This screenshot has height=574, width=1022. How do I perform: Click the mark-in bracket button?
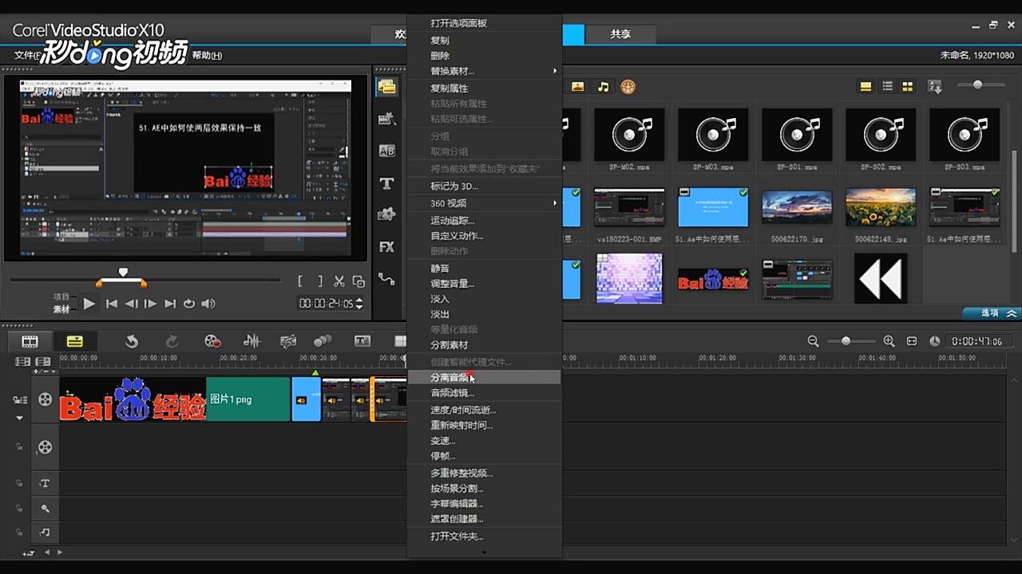coord(301,281)
